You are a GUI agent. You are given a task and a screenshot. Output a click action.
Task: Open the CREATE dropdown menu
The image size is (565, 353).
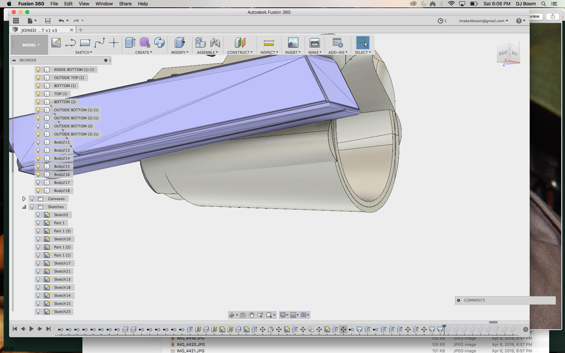144,52
